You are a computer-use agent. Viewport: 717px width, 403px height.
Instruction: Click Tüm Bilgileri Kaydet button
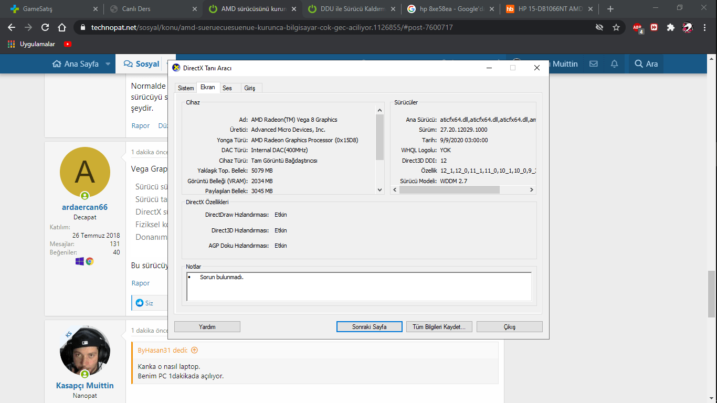pos(439,326)
